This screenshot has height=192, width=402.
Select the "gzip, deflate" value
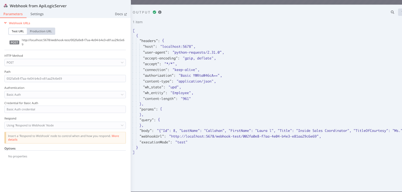pyautogui.click(x=198, y=58)
